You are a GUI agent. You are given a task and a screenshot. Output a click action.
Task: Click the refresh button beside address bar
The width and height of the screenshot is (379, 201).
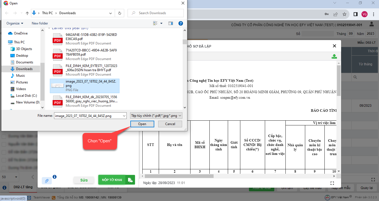[x=120, y=13]
